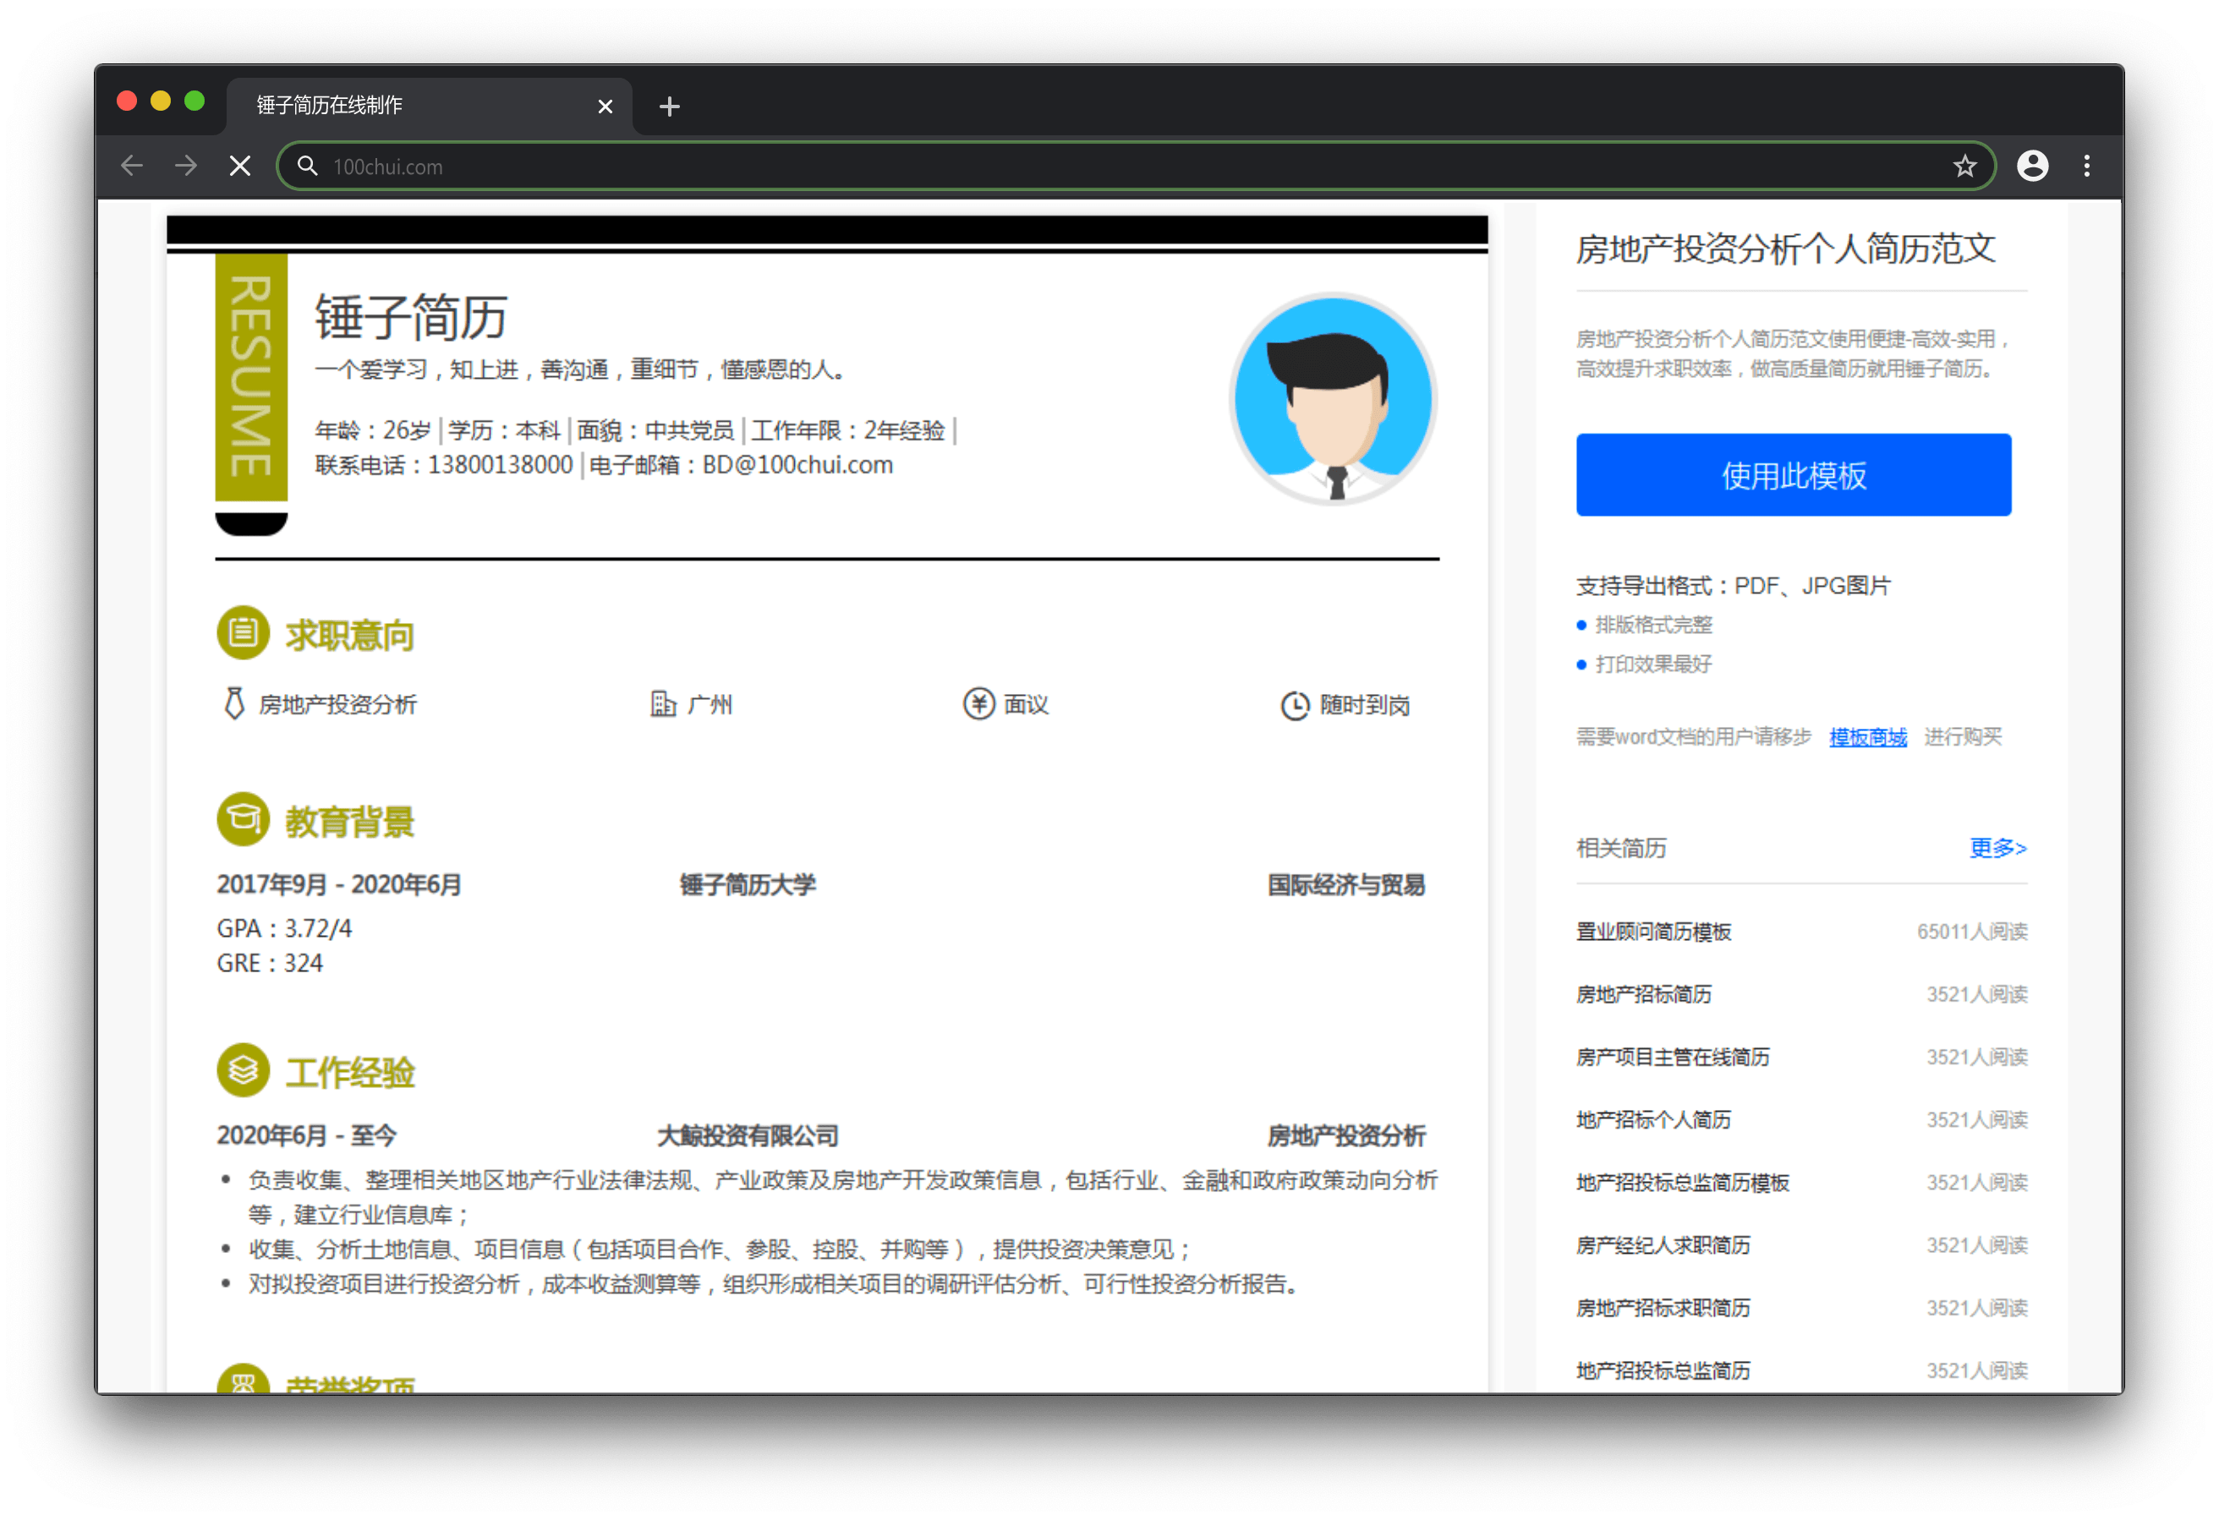Click the email BD@100chui.com
Viewport: 2219px width, 1520px height.
tap(797, 465)
